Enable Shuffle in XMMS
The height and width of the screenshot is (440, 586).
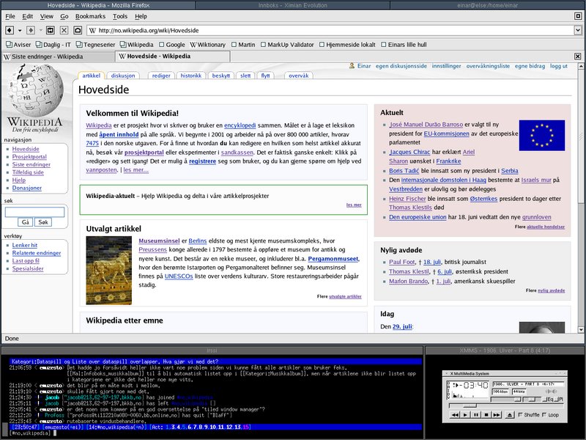529,414
